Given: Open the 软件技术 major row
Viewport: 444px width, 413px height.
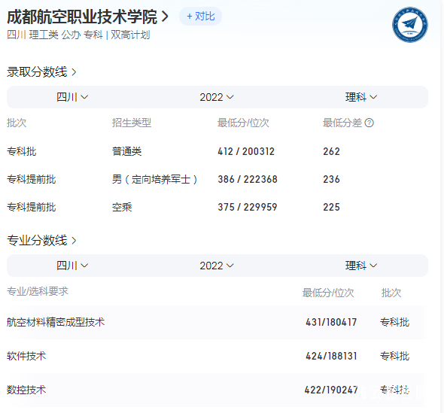Looking at the screenshot, I should 217,356.
